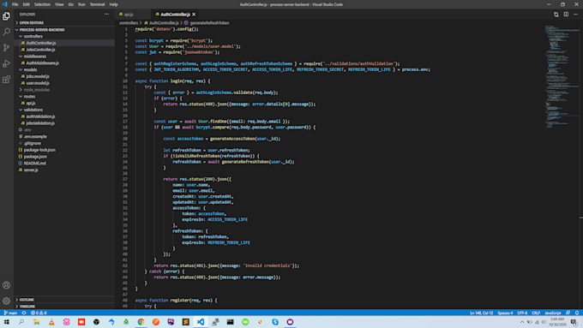Open Windows taskbar search
Viewport: 583px width, 328px height.
click(x=21, y=322)
